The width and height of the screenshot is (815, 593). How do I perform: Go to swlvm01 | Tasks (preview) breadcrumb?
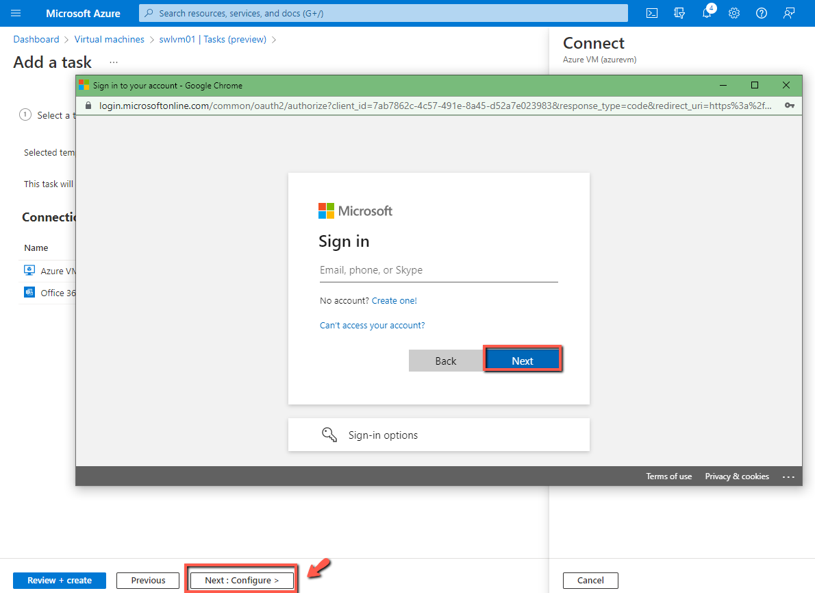coord(212,40)
